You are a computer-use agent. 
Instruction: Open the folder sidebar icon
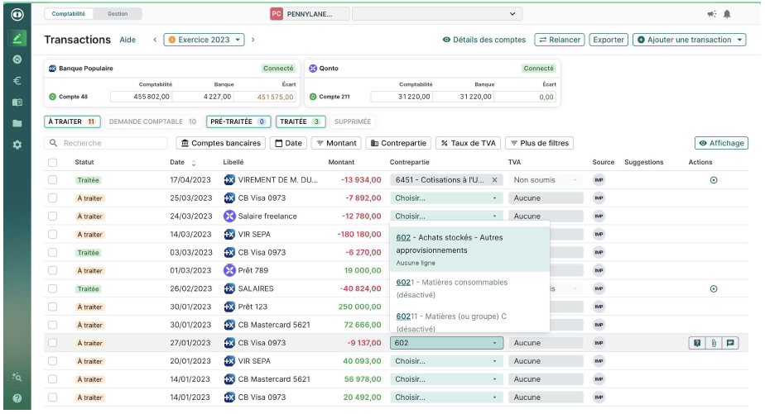(17, 123)
